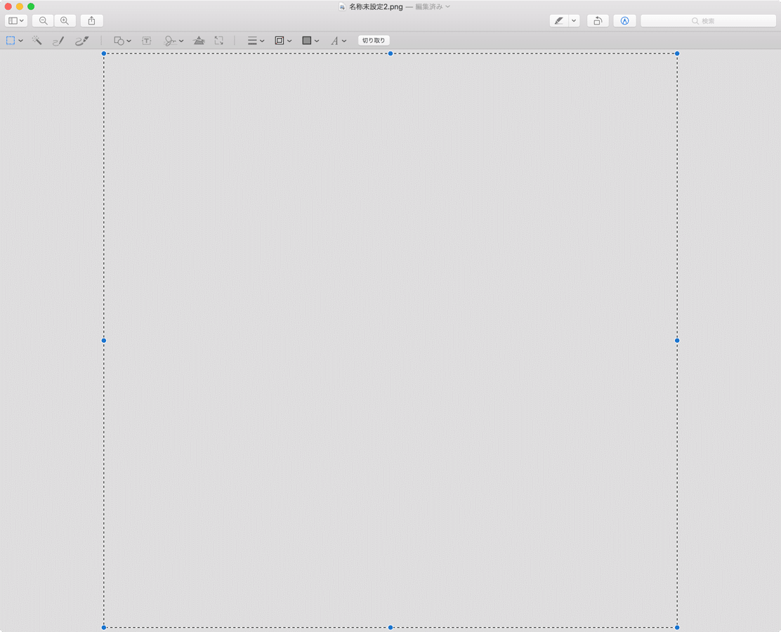This screenshot has height=632, width=781.
Task: Open the border color menu
Action: [283, 41]
